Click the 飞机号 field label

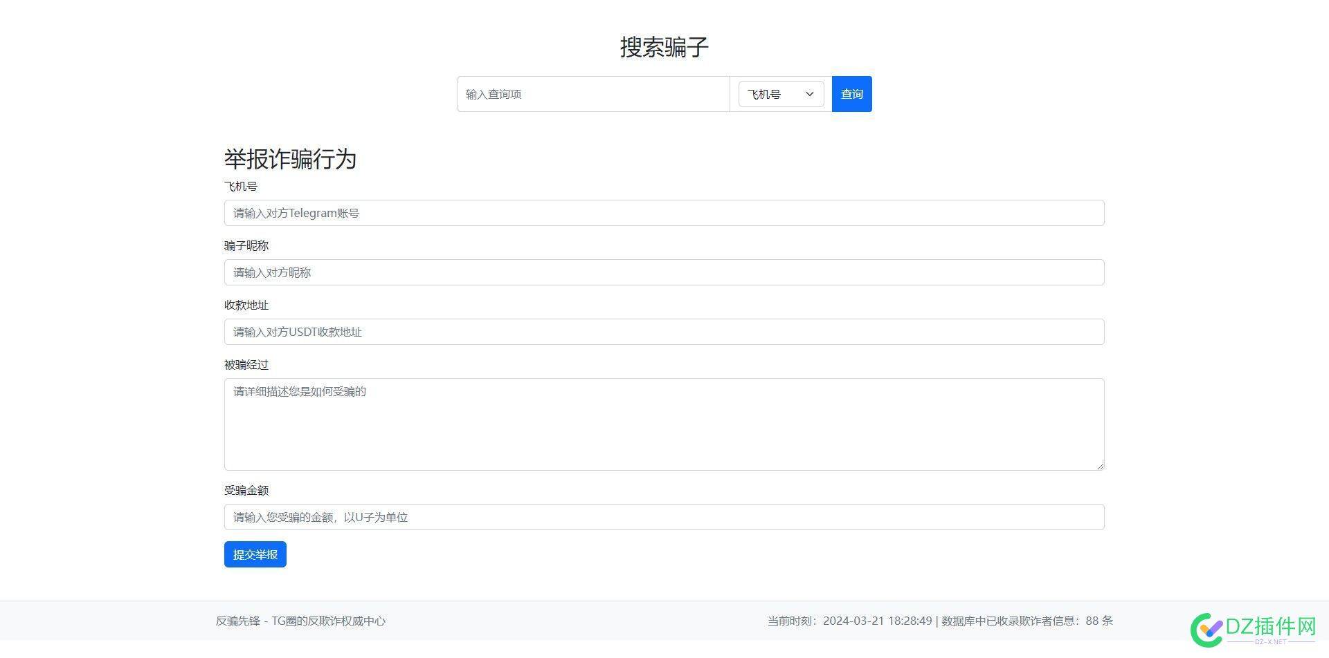241,186
